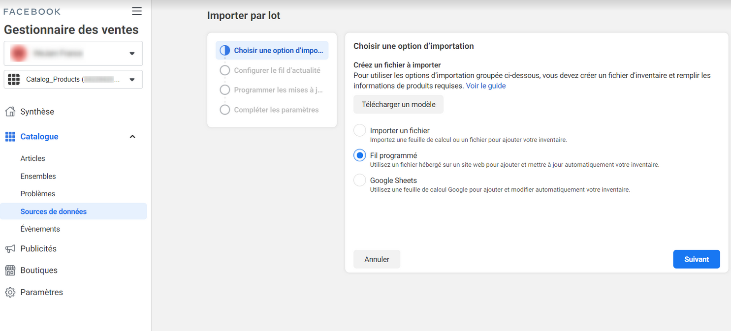Click the Importer par lot title
731x331 pixels.
point(244,16)
